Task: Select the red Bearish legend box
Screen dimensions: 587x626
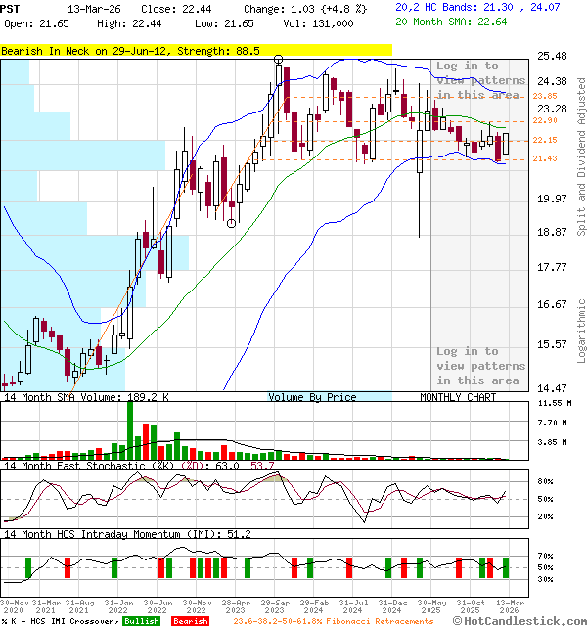Action: pyautogui.click(x=190, y=620)
